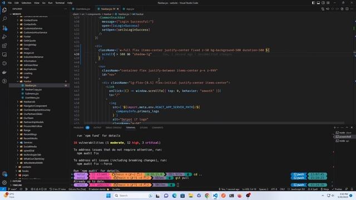Open the Terminal menu
Viewport: 356px width, 200px height.
click(60, 3)
